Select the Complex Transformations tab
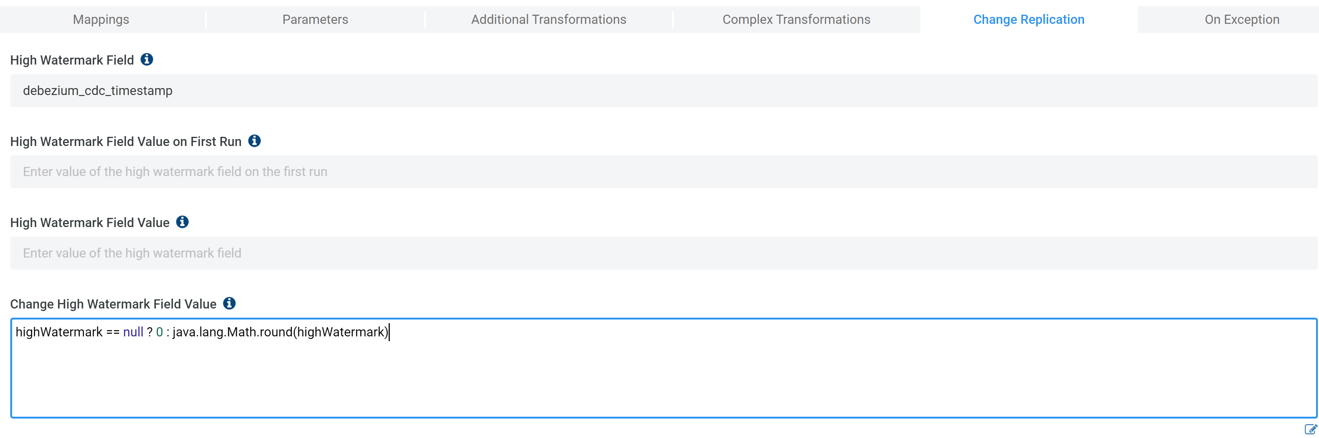1319x438 pixels. tap(796, 19)
